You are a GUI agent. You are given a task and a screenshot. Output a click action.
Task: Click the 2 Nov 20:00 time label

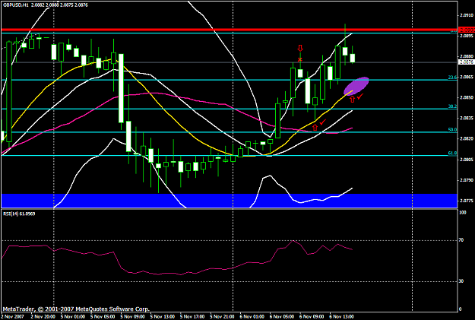coord(43,317)
